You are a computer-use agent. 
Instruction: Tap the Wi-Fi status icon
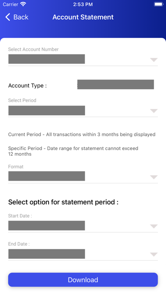point(23,4)
